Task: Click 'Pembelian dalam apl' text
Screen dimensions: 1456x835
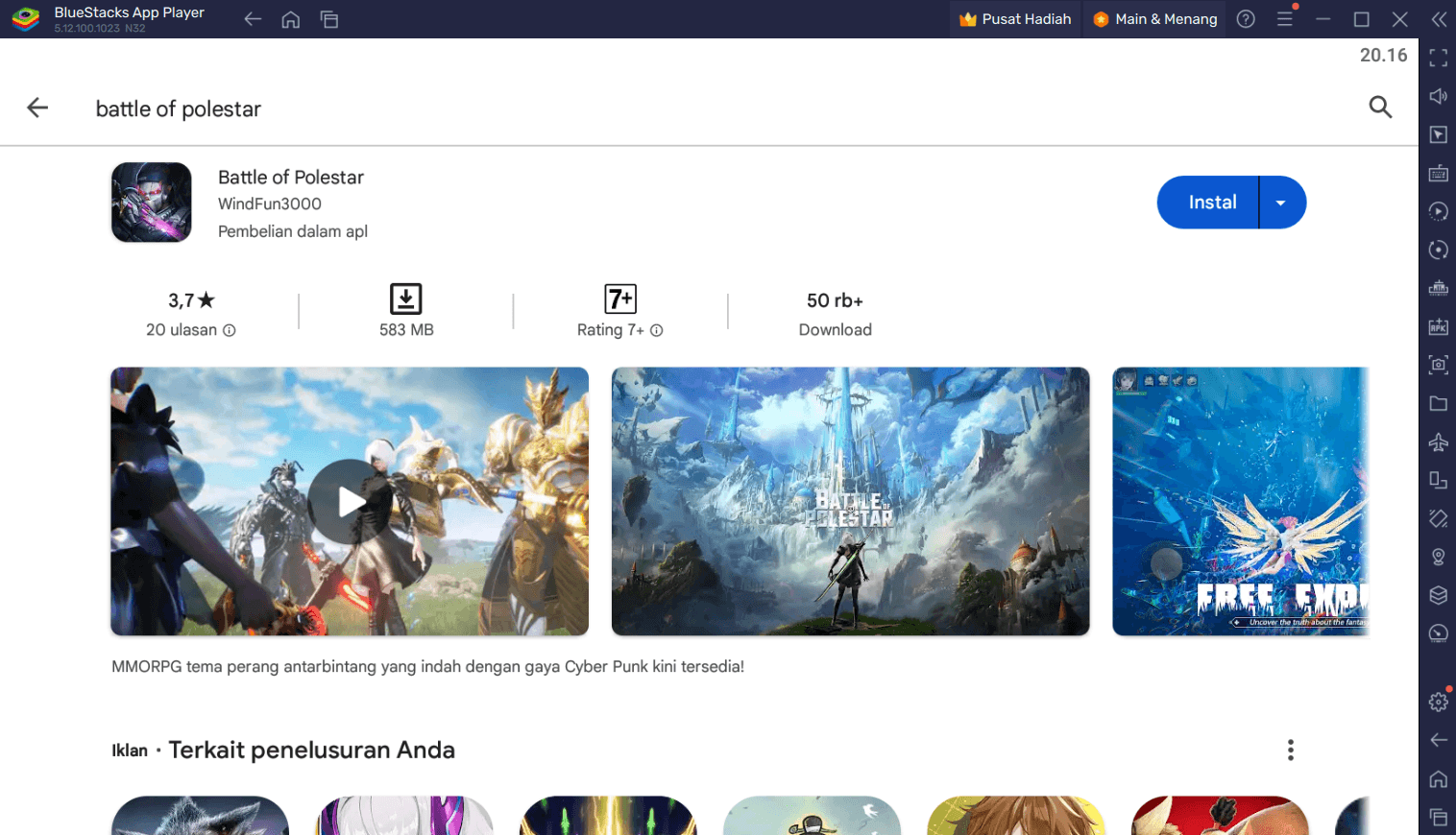Action: (x=293, y=231)
